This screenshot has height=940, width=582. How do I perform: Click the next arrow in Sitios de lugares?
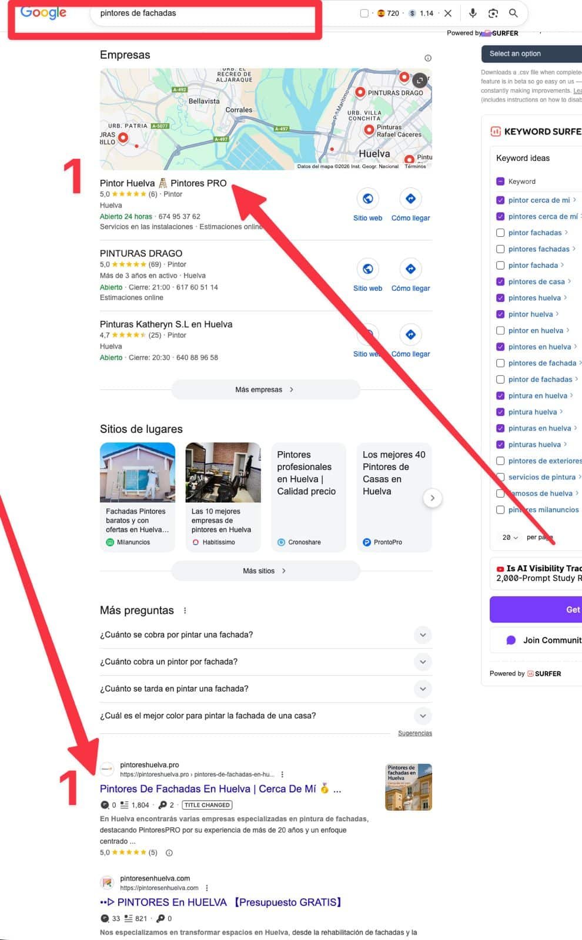click(433, 498)
